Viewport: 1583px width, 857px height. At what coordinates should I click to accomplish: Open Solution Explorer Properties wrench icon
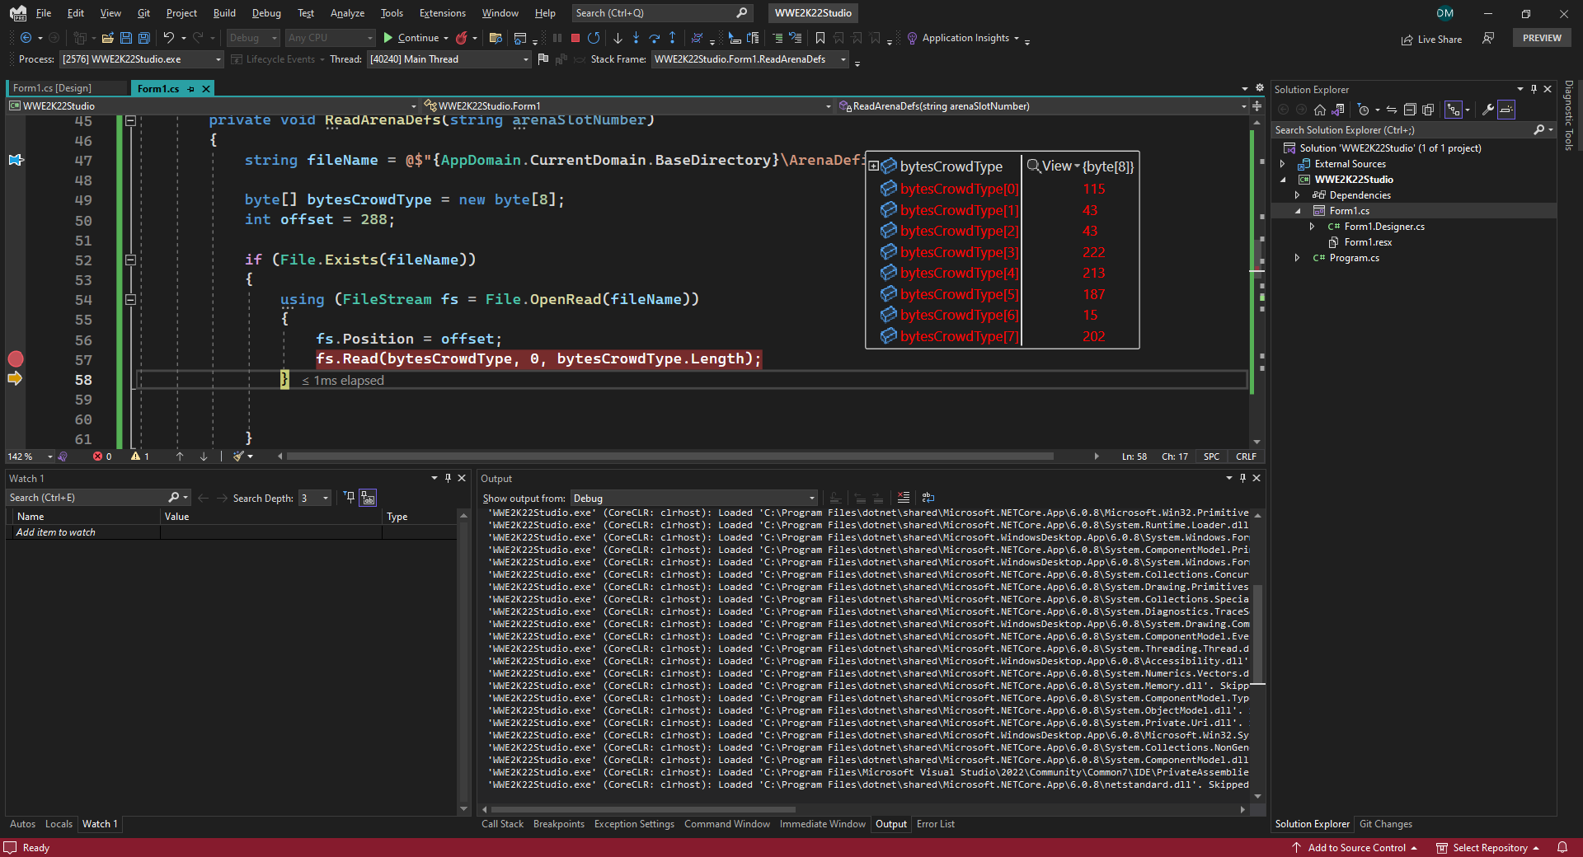coord(1488,110)
